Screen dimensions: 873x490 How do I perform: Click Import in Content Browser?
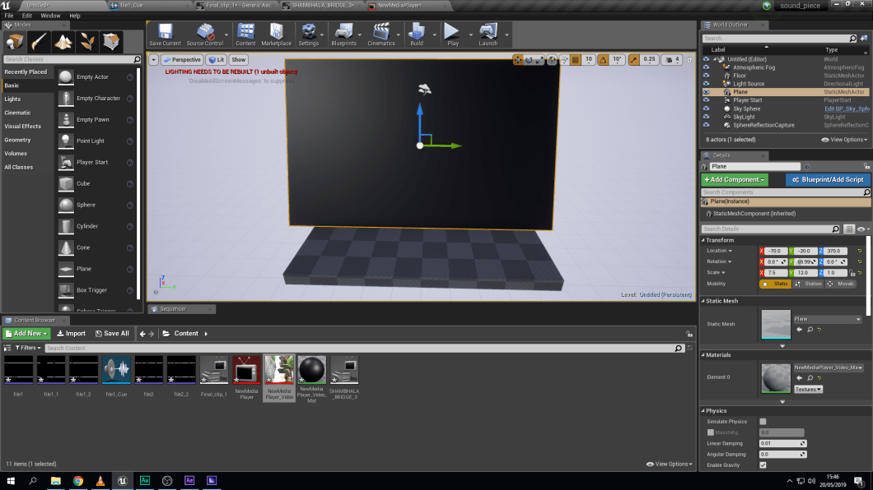click(72, 334)
